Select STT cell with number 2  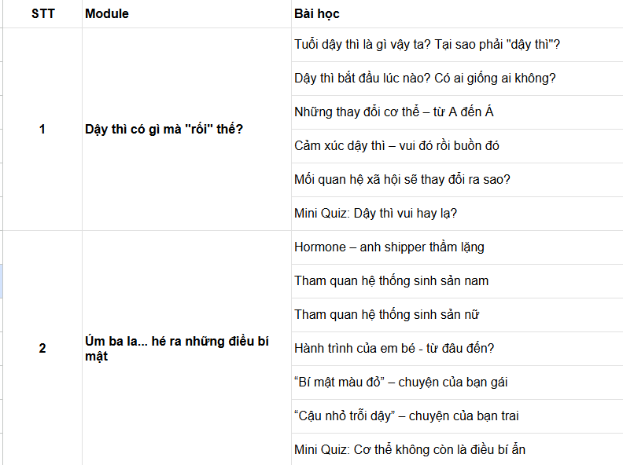(x=42, y=348)
